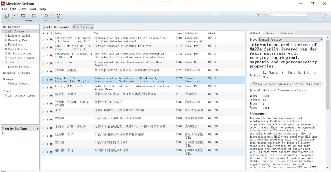Open the Recently Added list
The image size is (331, 172).
tap(19, 36)
